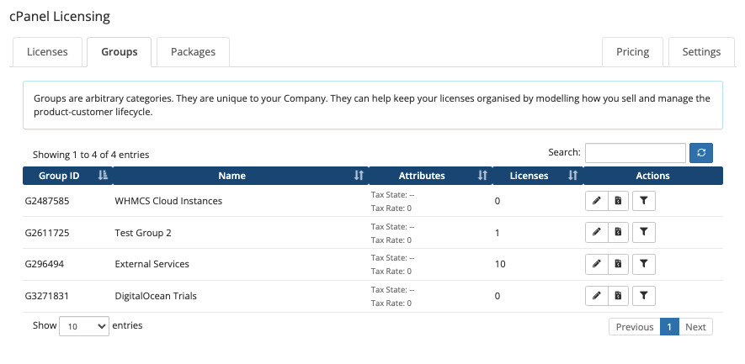Switch to the Licenses tab
The image size is (745, 364).
pyautogui.click(x=47, y=52)
